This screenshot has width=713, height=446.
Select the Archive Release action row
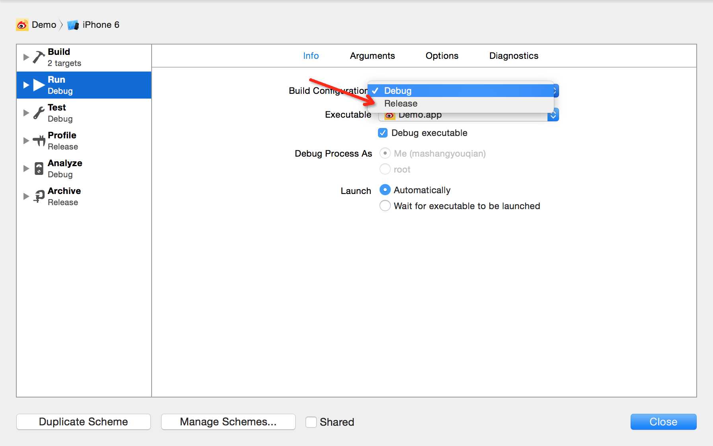(84, 196)
